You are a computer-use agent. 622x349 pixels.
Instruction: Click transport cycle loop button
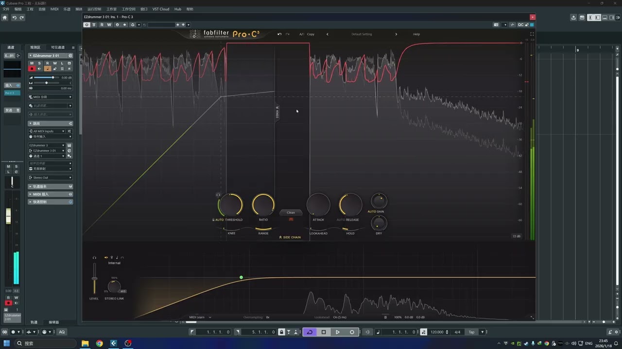click(x=310, y=332)
